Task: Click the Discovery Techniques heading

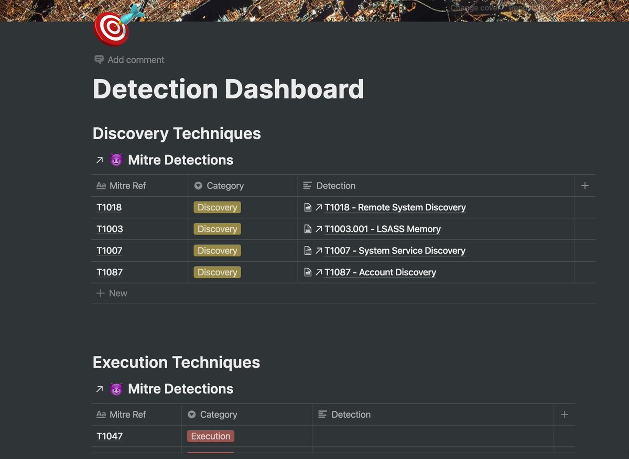Action: point(177,133)
